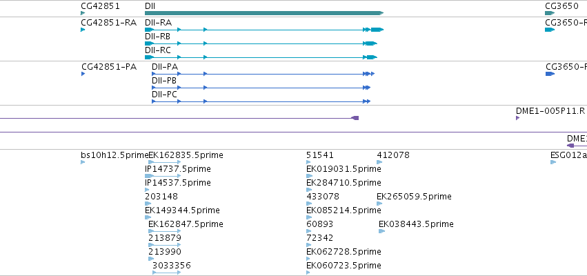Viewport: 587px width, 276px height.
Task: Click the 3033356 EST label
Action: 172,266
